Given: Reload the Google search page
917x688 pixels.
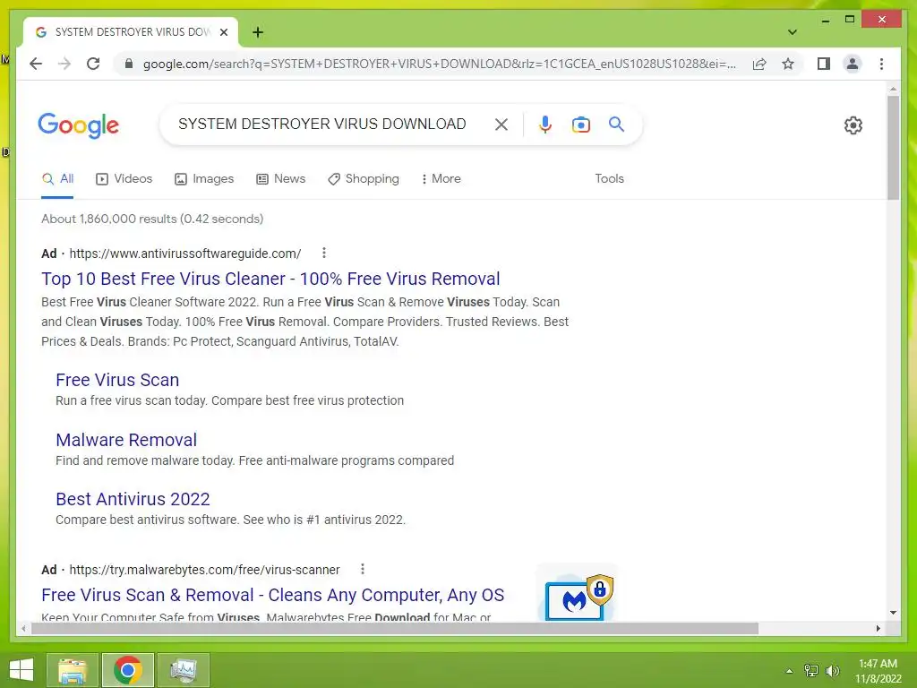Looking at the screenshot, I should coord(93,64).
